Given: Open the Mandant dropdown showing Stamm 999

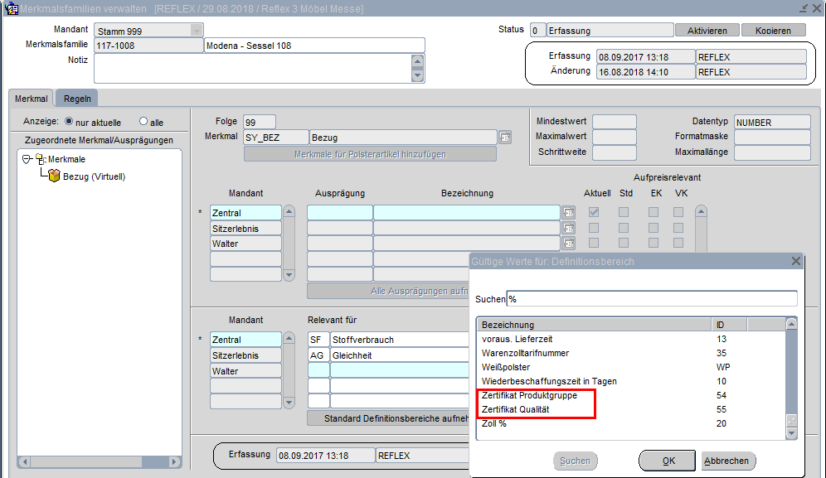Looking at the screenshot, I should (x=196, y=31).
